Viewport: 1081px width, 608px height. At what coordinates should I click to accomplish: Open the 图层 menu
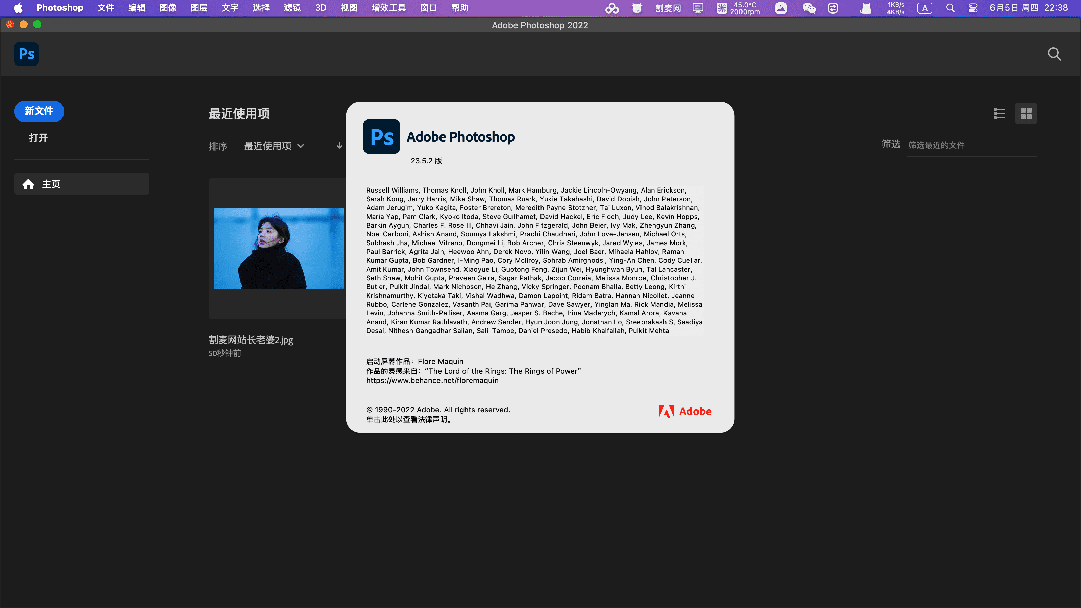(x=199, y=8)
